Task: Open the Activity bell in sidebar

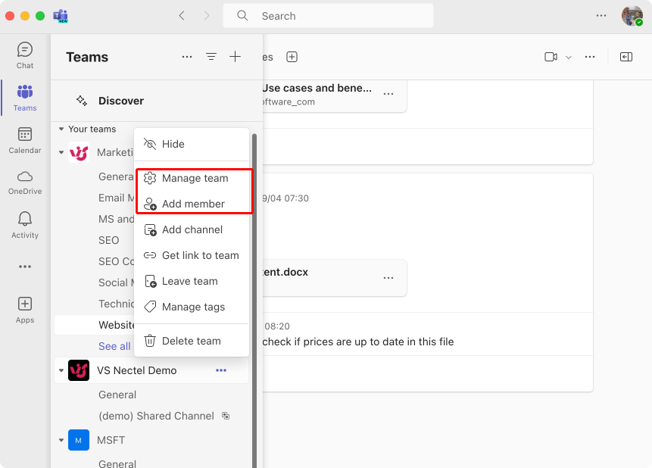Action: point(25,225)
